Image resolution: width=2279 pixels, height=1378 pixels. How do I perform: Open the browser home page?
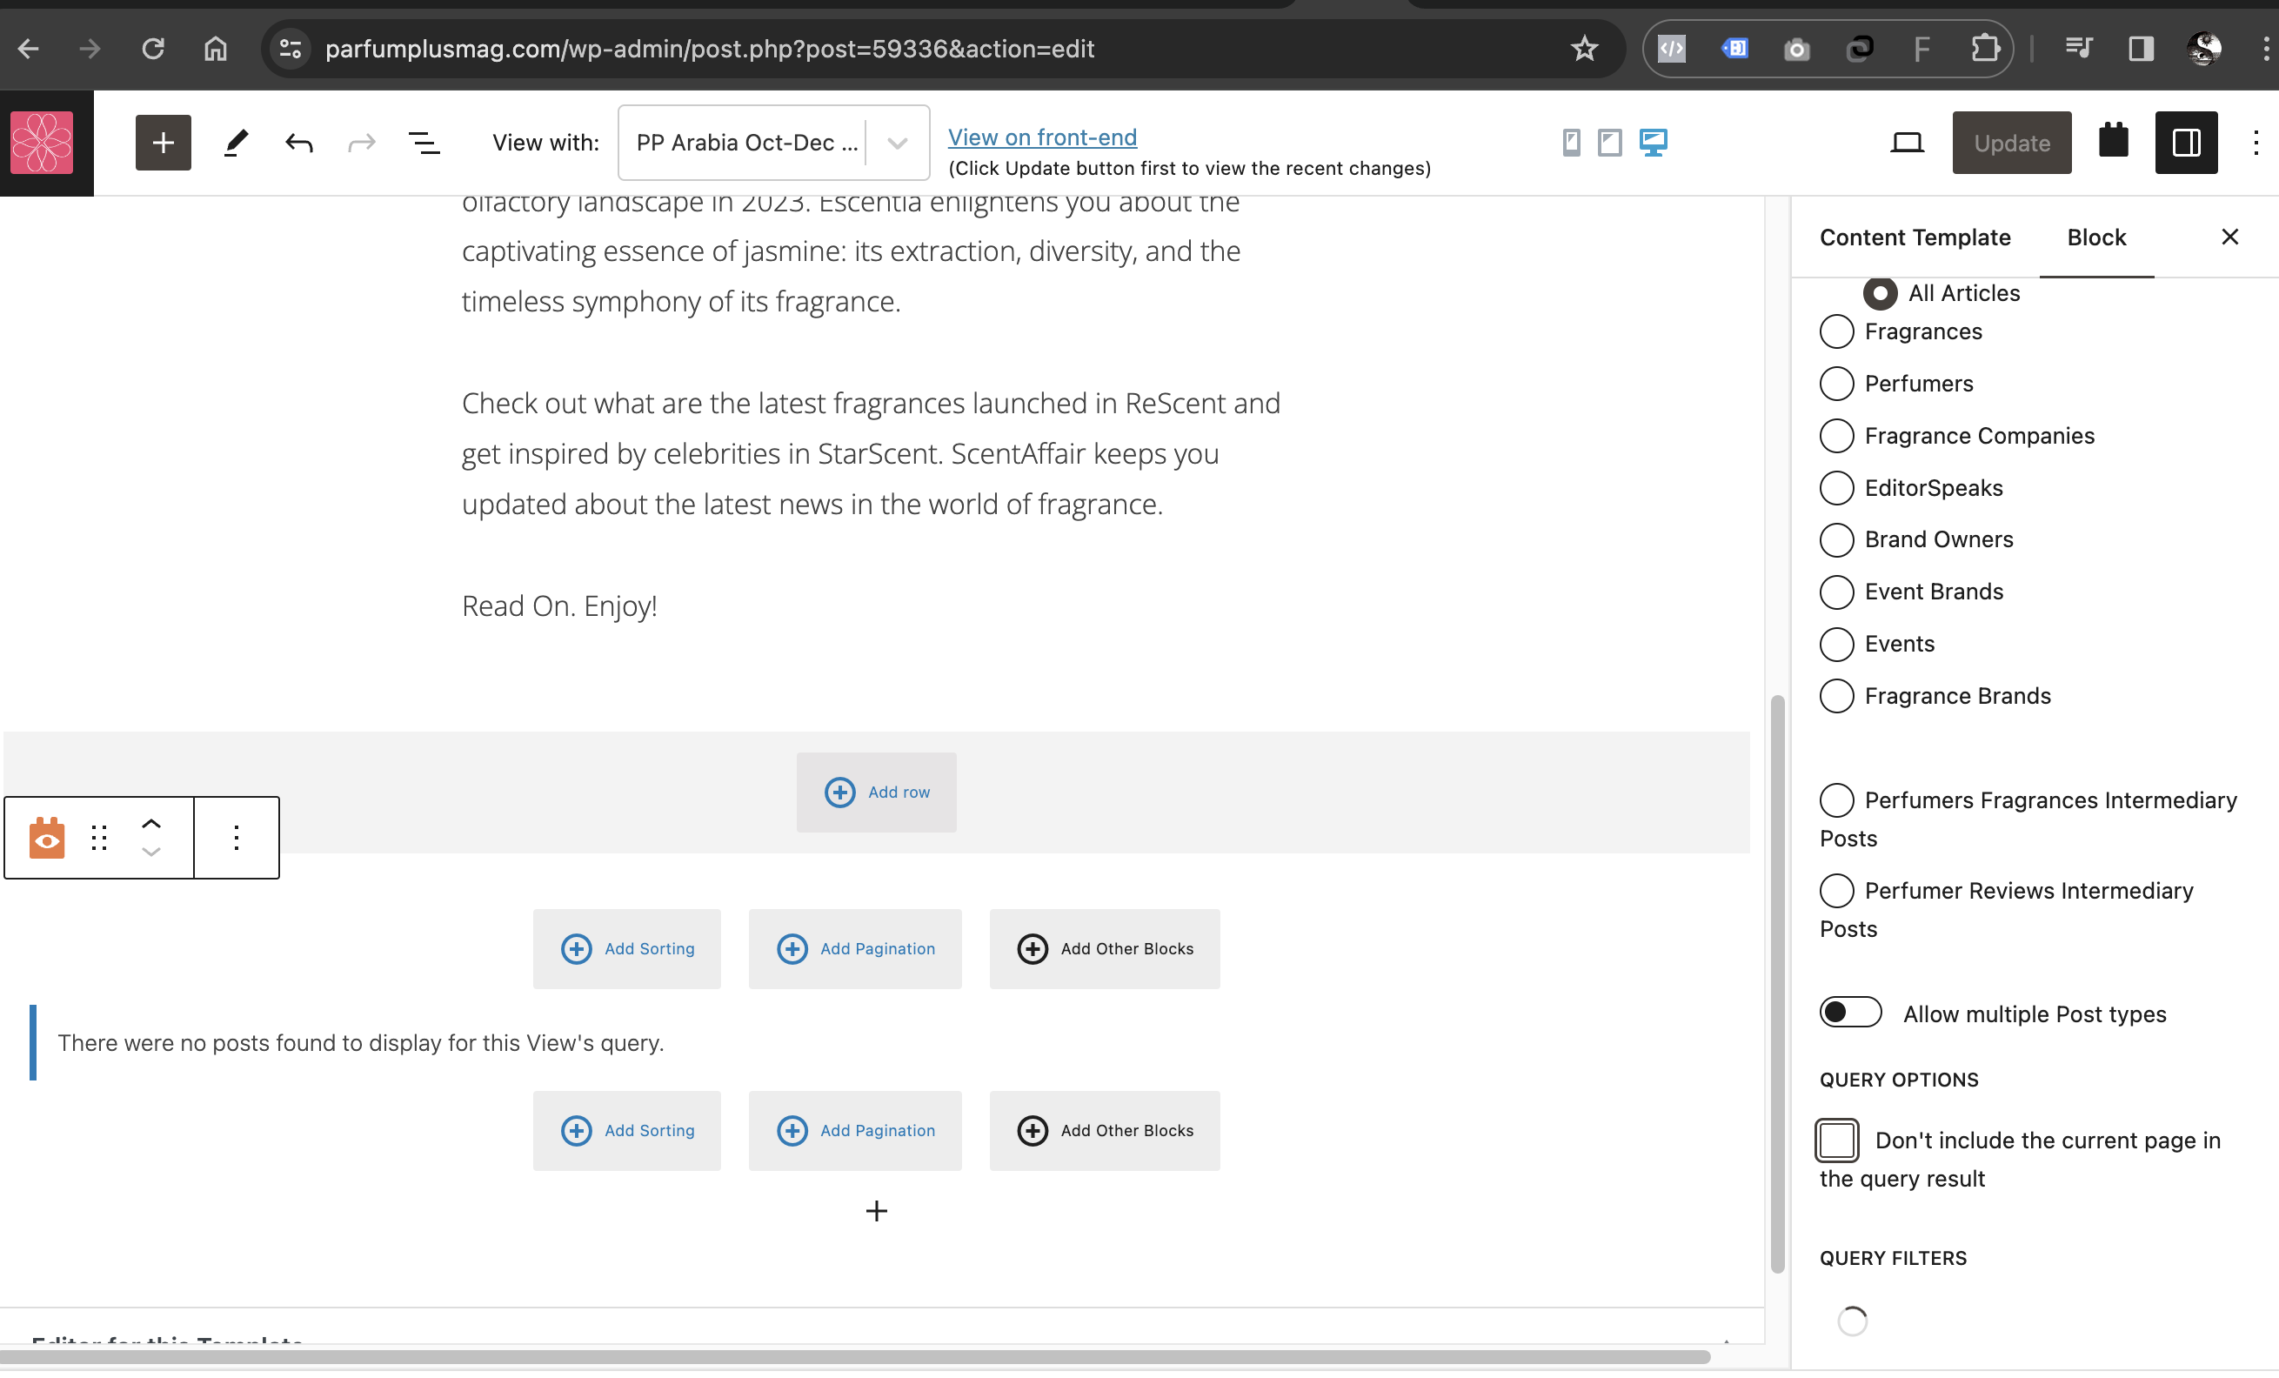pos(216,48)
